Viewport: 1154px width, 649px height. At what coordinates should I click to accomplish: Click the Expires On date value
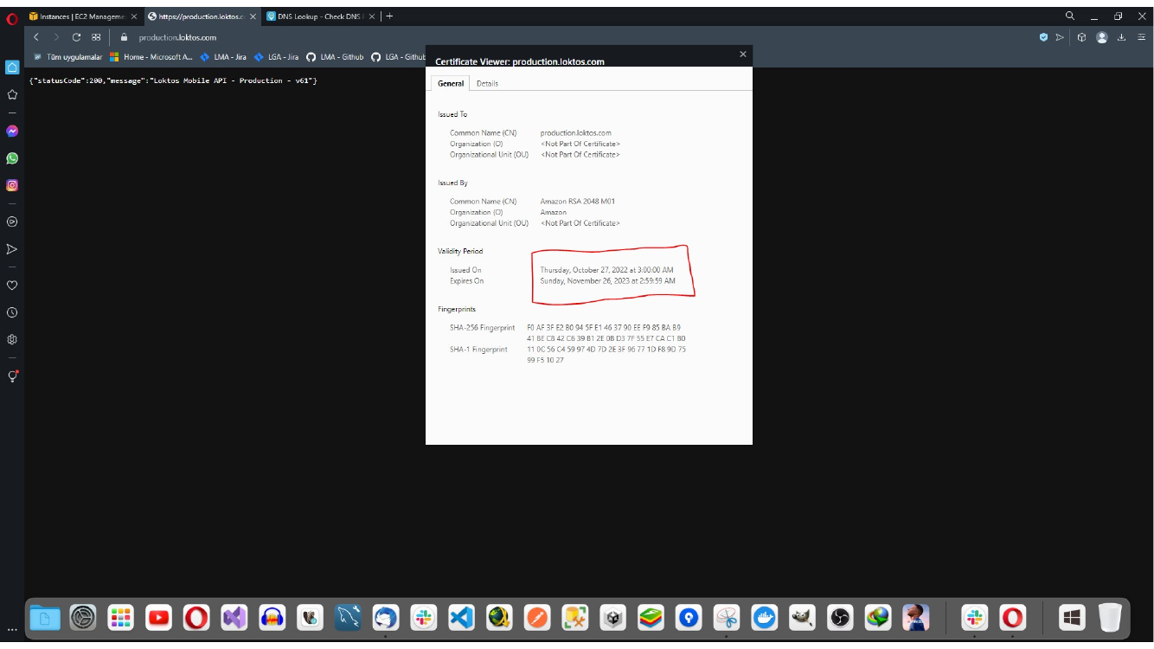[x=608, y=280]
